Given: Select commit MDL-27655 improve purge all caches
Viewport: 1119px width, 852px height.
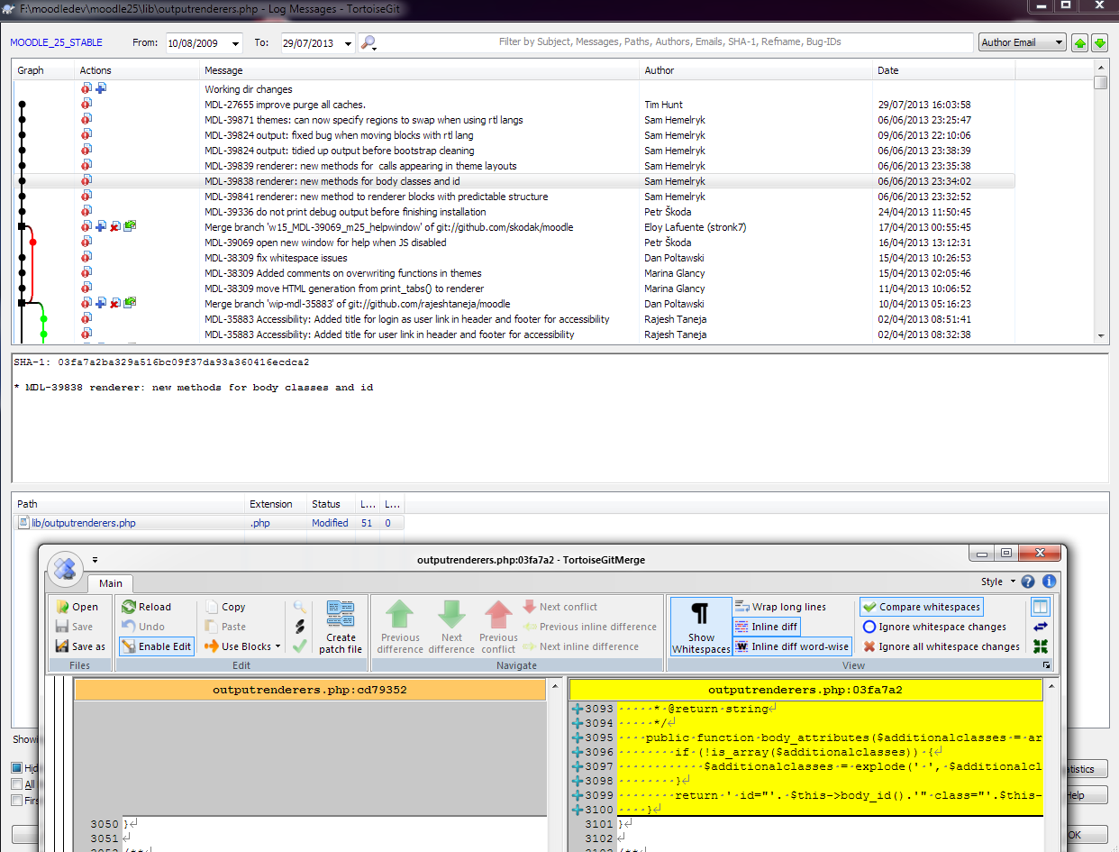Looking at the screenshot, I should [x=514, y=105].
